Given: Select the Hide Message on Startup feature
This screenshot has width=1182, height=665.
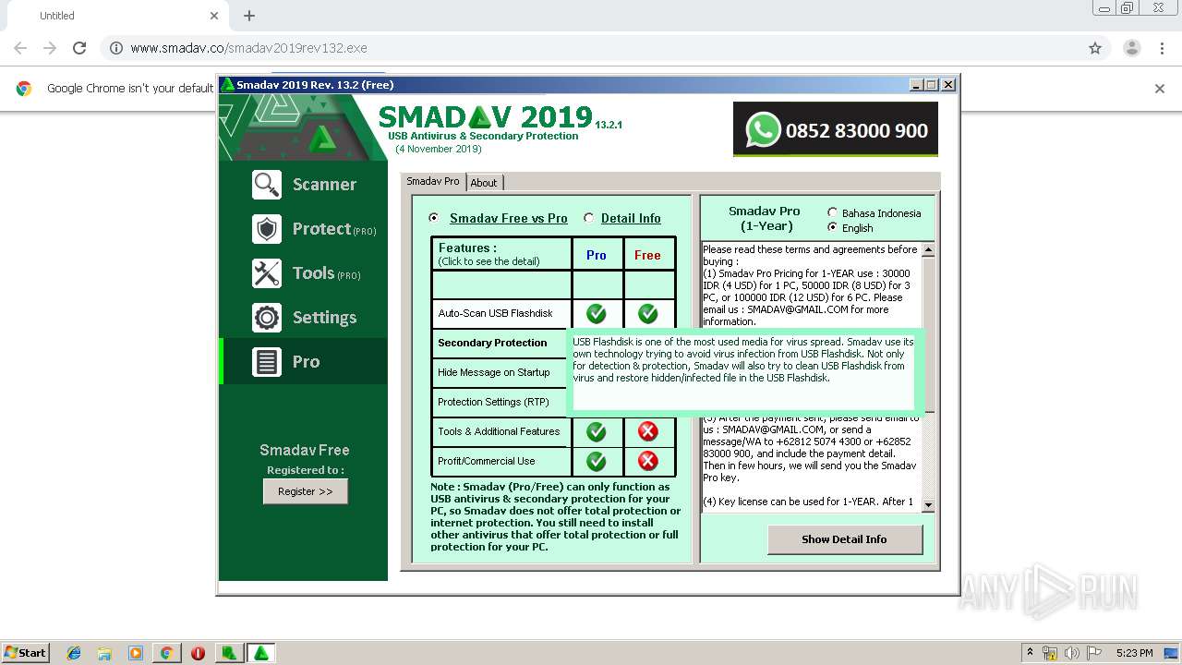Looking at the screenshot, I should pyautogui.click(x=501, y=372).
